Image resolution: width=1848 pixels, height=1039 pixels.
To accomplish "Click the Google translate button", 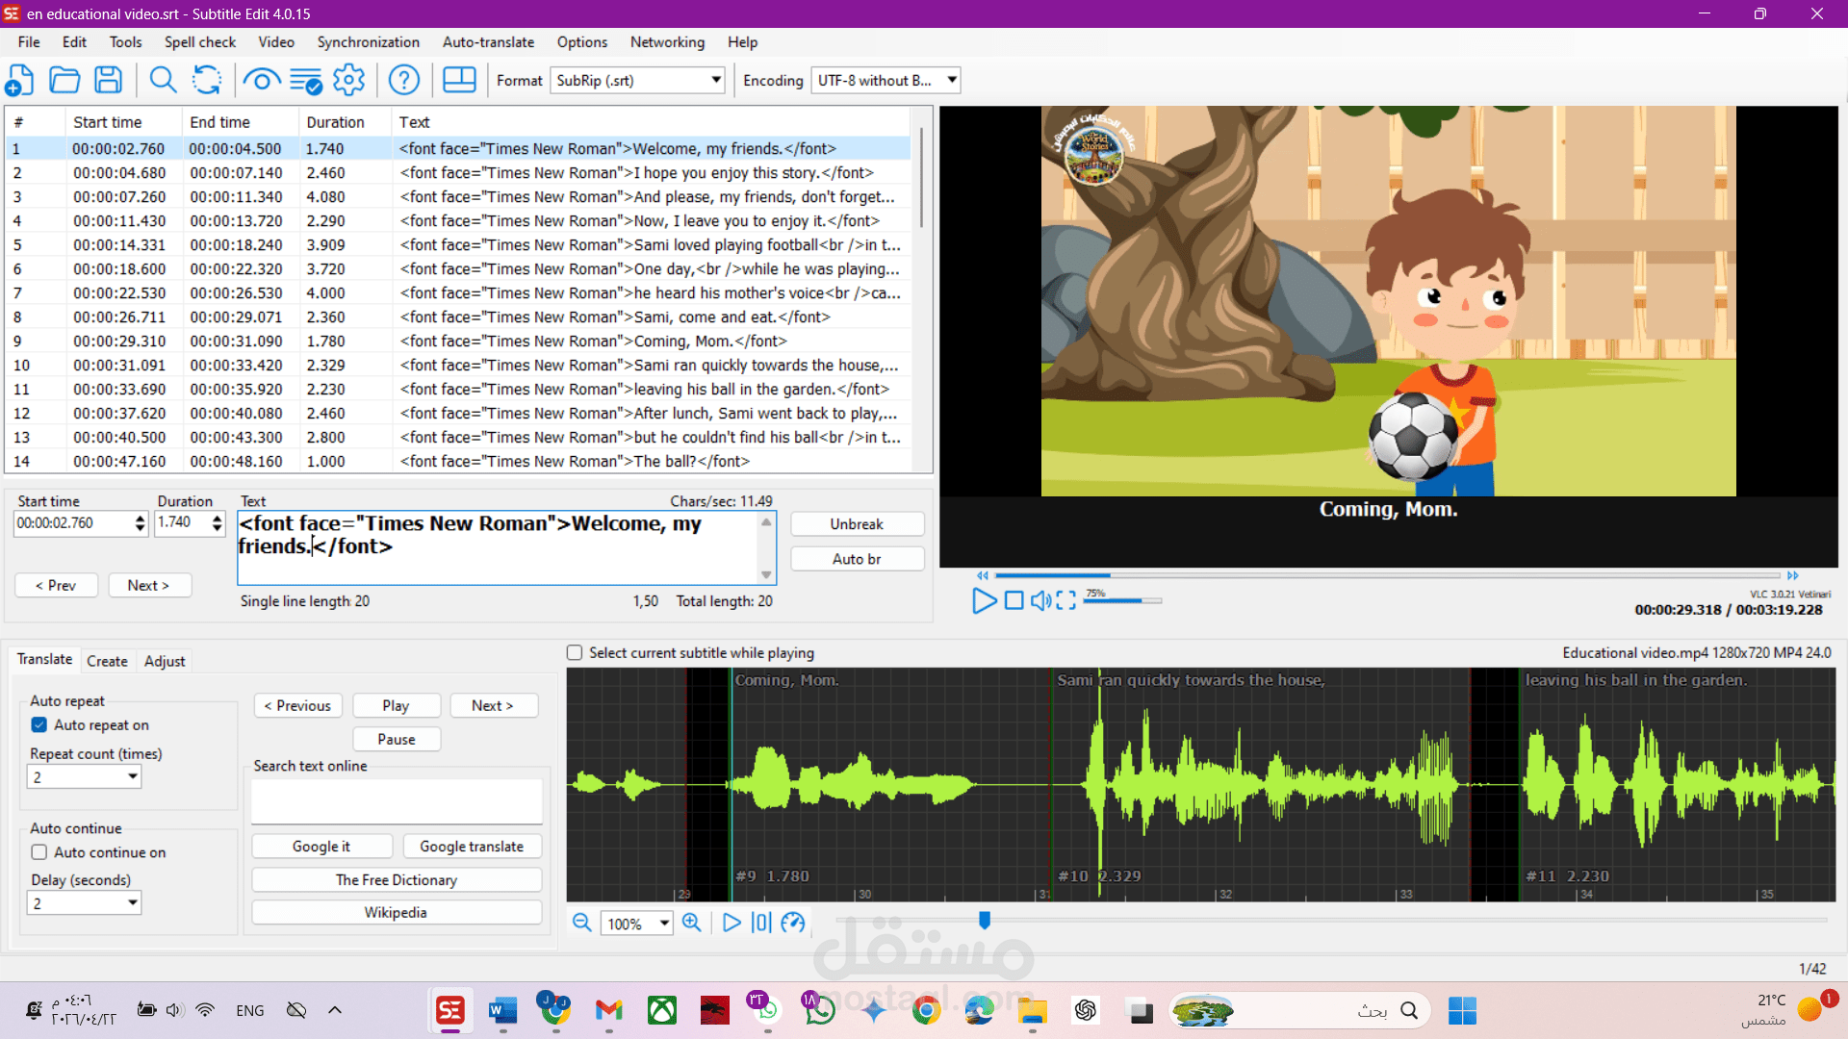I will click(471, 847).
